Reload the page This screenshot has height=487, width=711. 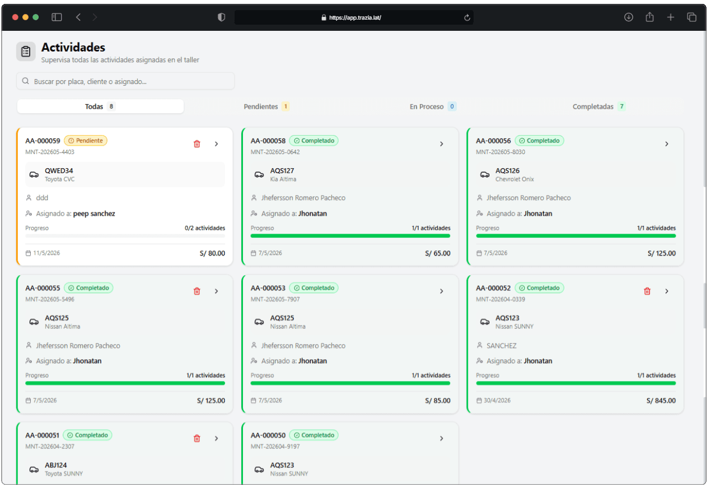[x=467, y=17]
